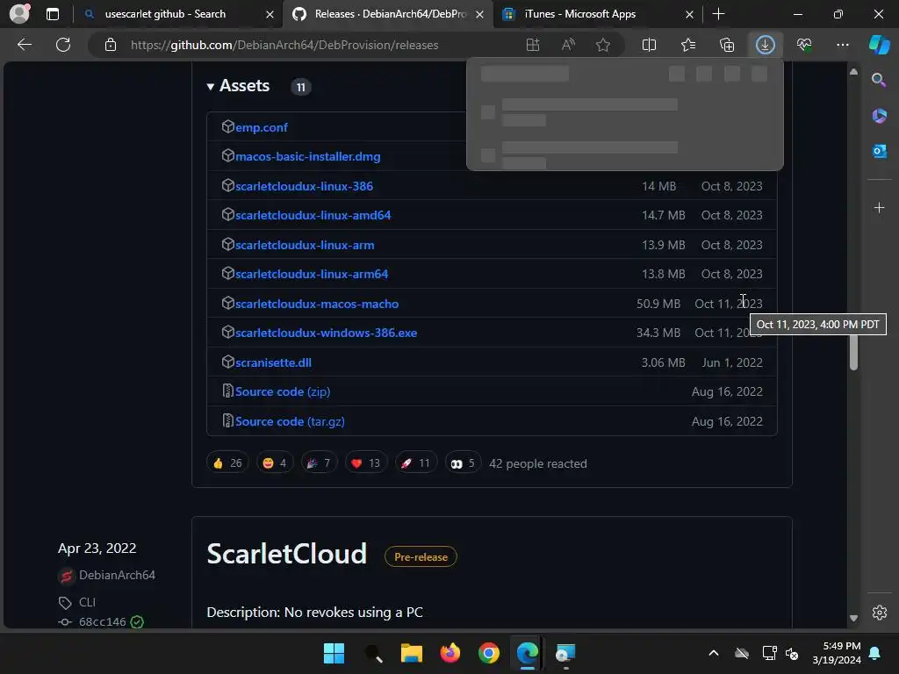Download Source code (zip)
This screenshot has height=674, width=899.
click(282, 392)
